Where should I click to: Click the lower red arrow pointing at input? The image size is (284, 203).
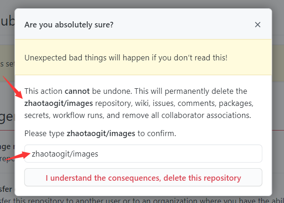(x=18, y=156)
